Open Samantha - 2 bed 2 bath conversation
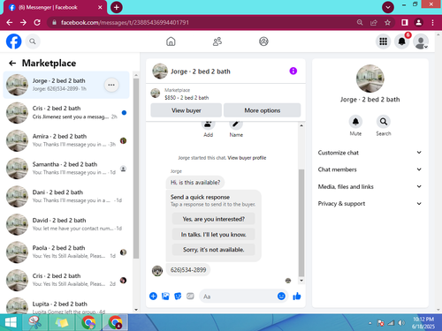442x331 pixels. click(66, 169)
